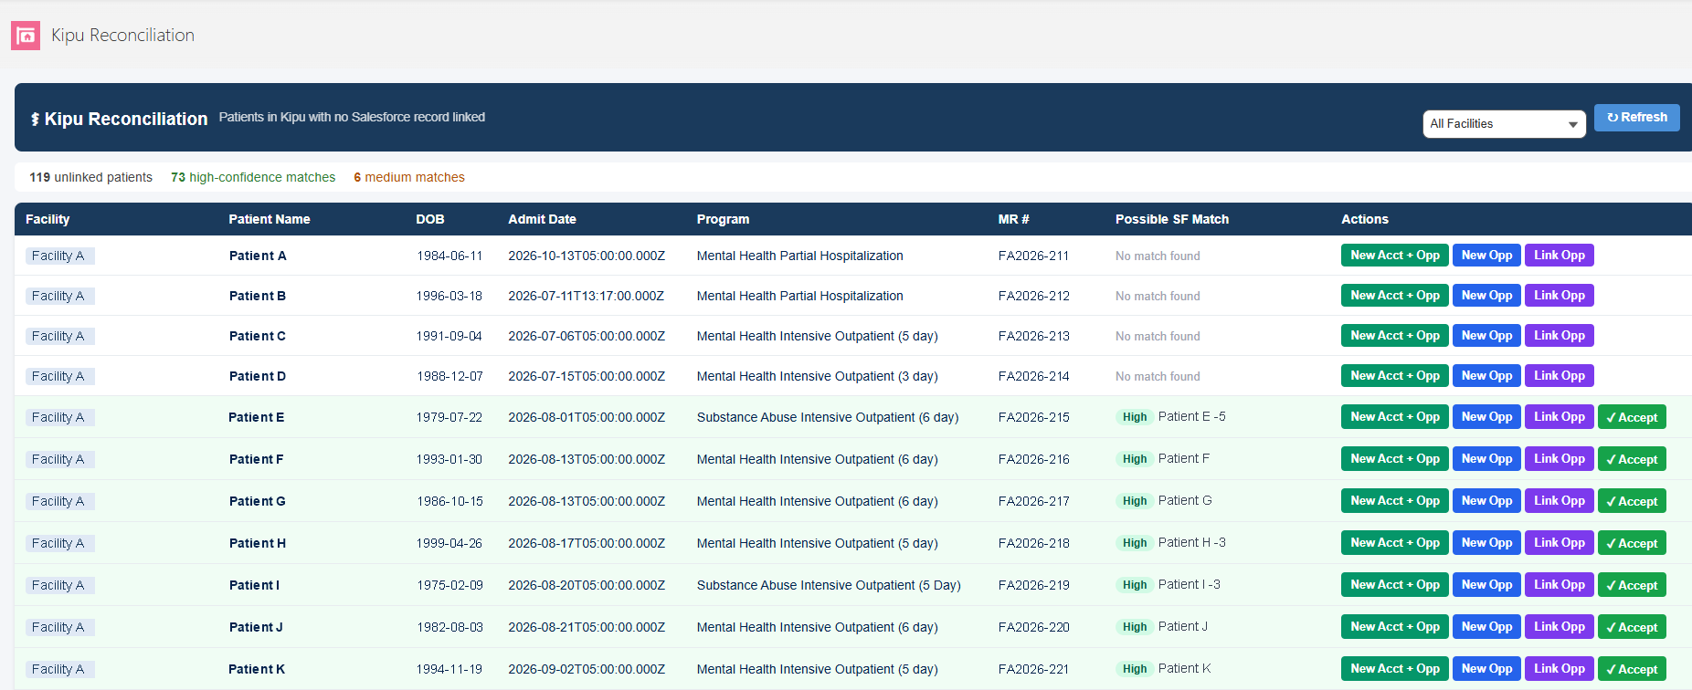
Task: Click the 6 medium matches text
Action: click(409, 177)
